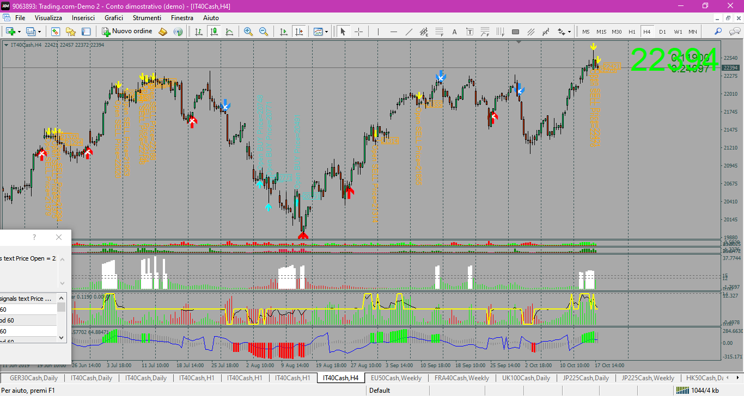Expand the new chart dropdown arrow
Screen dimensions: 744x396
pos(20,32)
